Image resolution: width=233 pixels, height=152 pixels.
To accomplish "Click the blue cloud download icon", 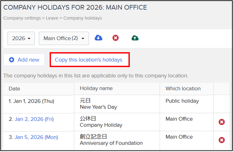I will click(98, 38).
